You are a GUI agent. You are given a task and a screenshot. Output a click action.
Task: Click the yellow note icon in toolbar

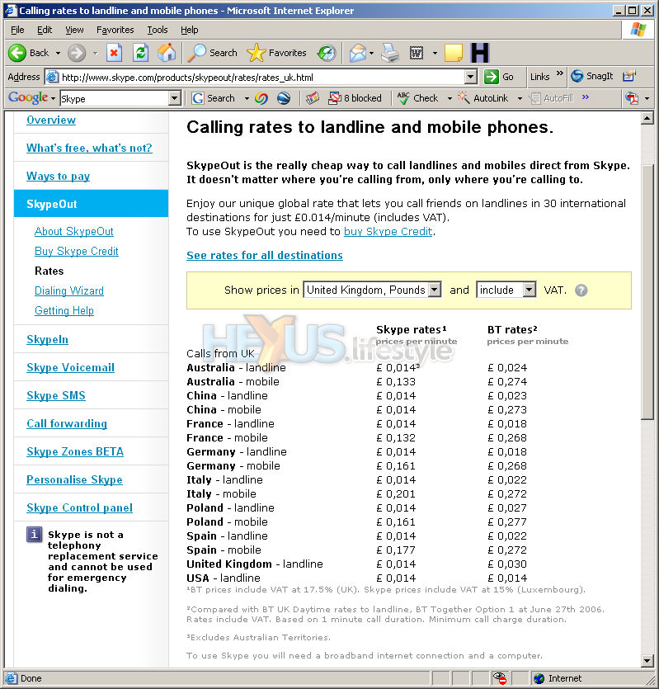coord(454,53)
